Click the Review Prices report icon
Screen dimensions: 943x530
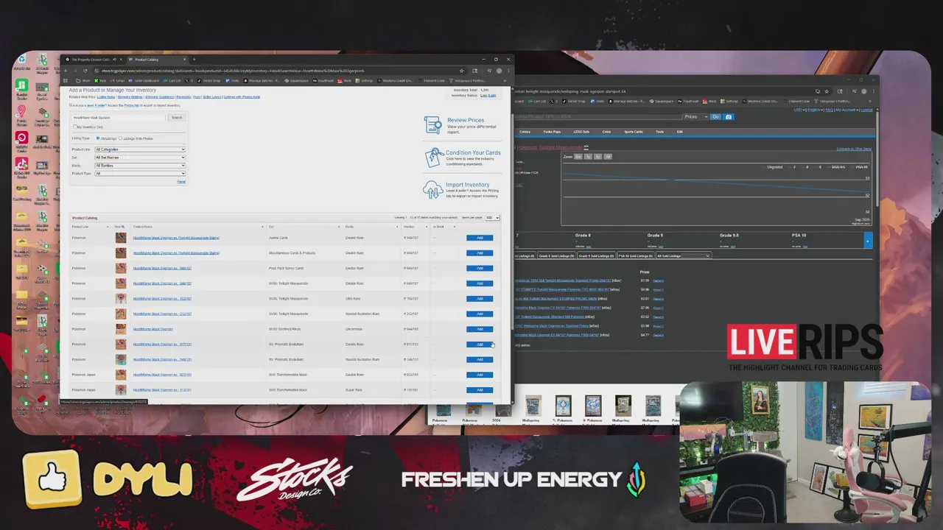pos(433,124)
